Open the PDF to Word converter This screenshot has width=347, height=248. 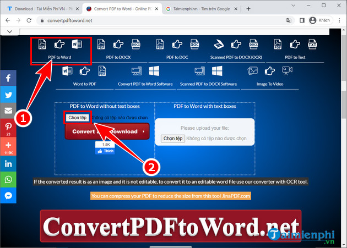(59, 57)
